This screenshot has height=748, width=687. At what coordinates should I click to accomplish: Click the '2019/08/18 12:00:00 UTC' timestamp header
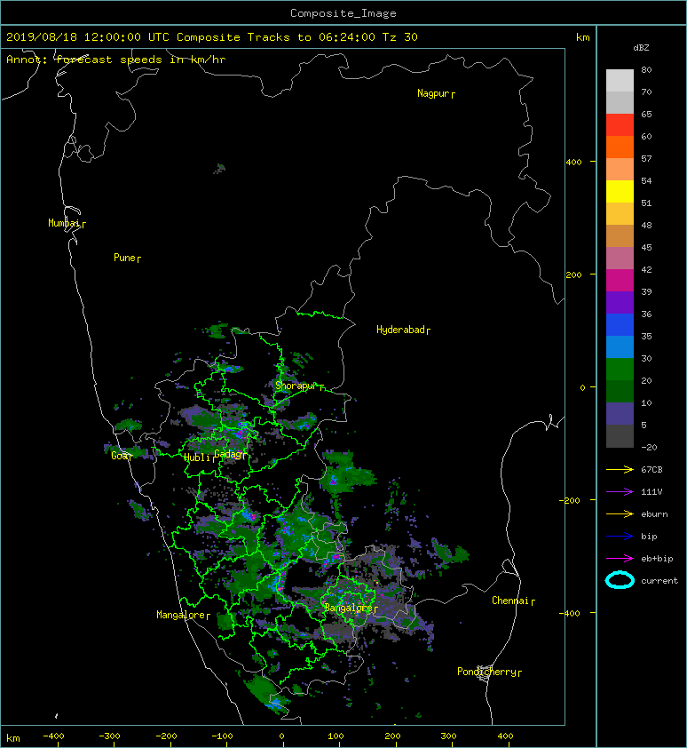87,37
